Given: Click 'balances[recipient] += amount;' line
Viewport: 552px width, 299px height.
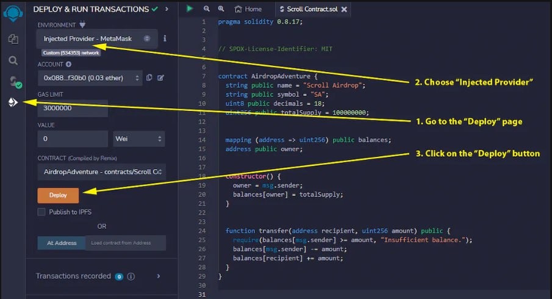Looking at the screenshot, I should pos(288,258).
